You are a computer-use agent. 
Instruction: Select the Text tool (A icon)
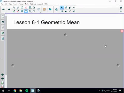coord(66,11)
